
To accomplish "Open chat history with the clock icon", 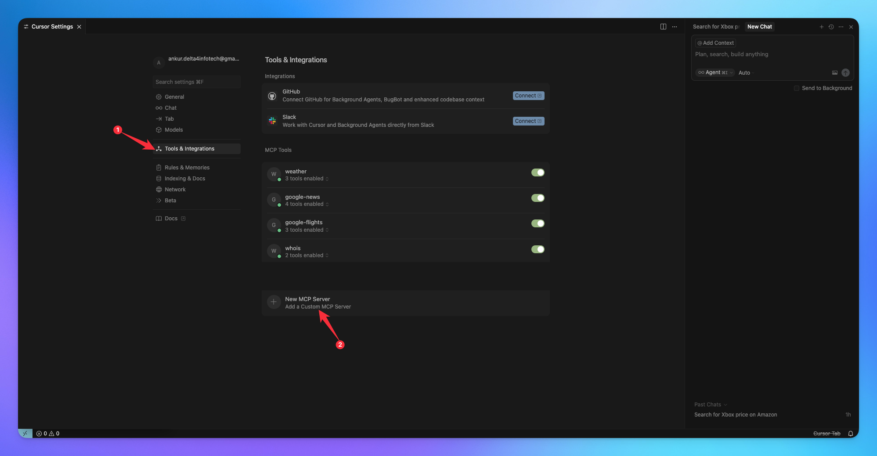I will click(x=831, y=26).
